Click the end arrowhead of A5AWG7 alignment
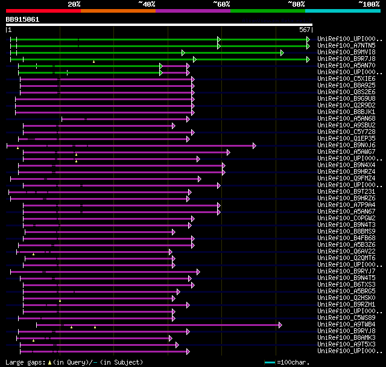 [228, 153]
